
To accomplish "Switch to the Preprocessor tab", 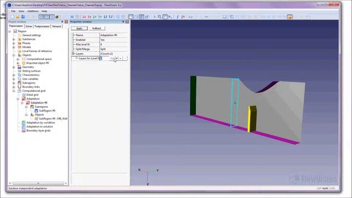I will (x=16, y=26).
